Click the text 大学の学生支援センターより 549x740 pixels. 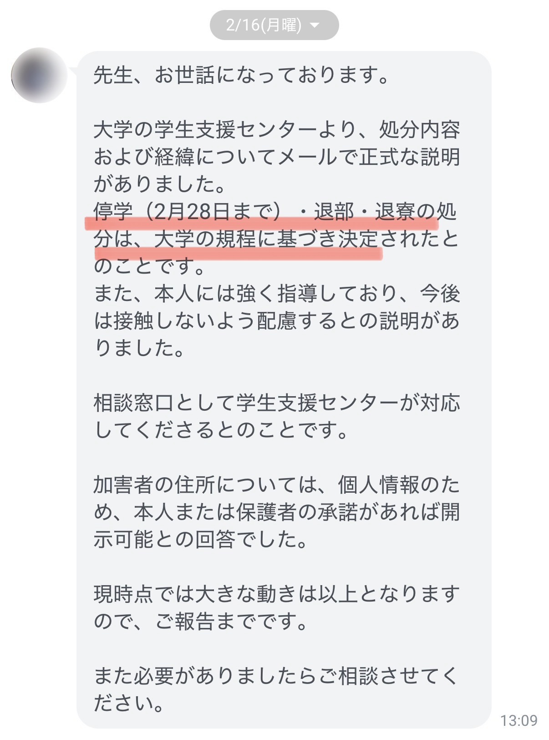tap(205, 130)
